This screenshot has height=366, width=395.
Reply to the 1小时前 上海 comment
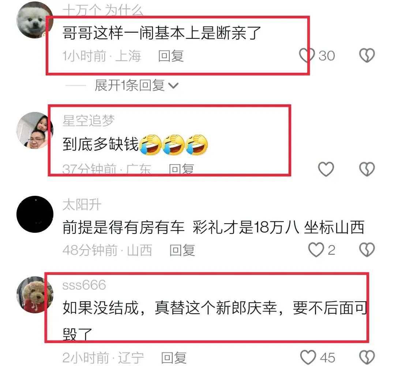click(171, 56)
